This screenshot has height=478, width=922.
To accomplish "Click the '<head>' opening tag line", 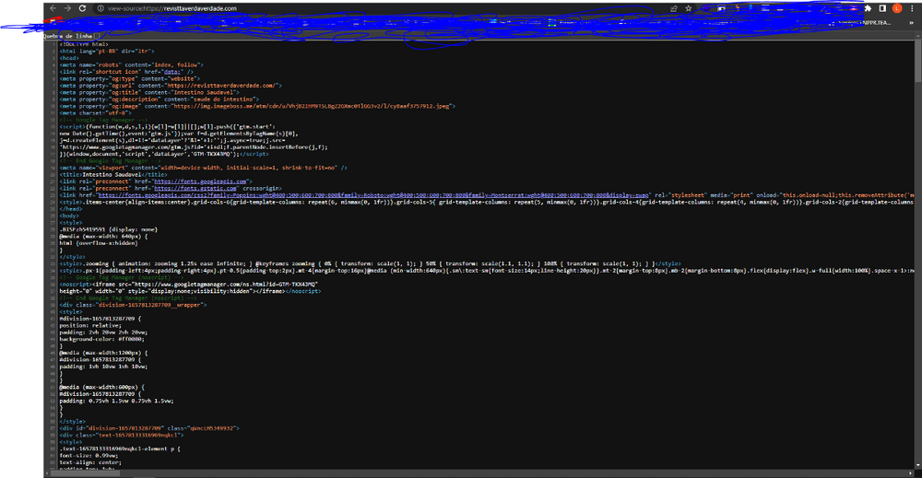I will 69,58.
